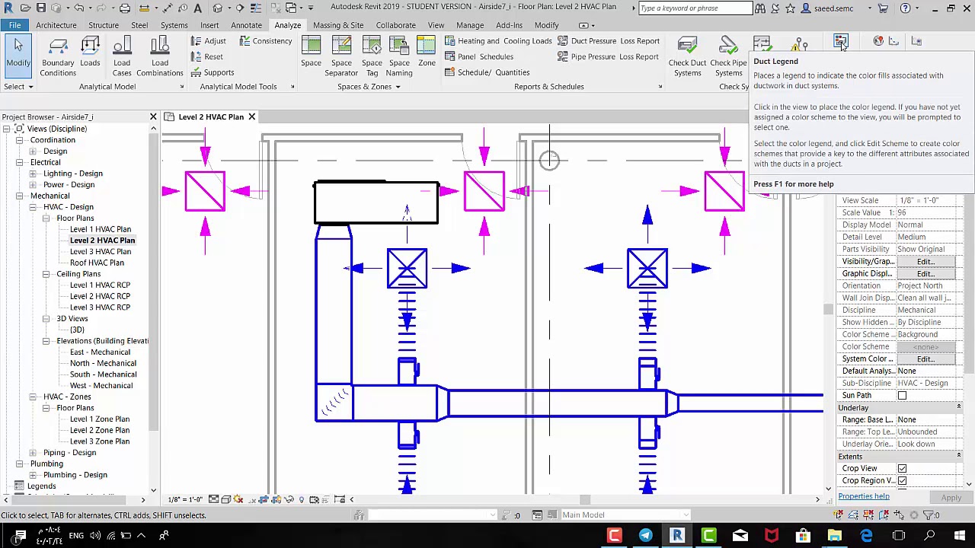Open Load Cases dialog
Screen dimensions: 975x548
click(x=122, y=57)
